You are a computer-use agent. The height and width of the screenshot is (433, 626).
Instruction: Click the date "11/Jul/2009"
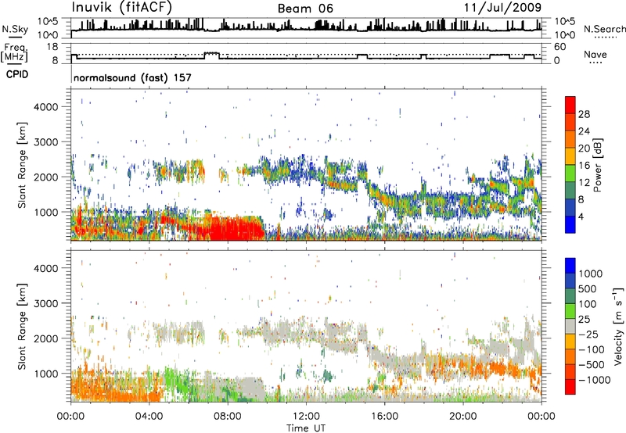[x=502, y=8]
